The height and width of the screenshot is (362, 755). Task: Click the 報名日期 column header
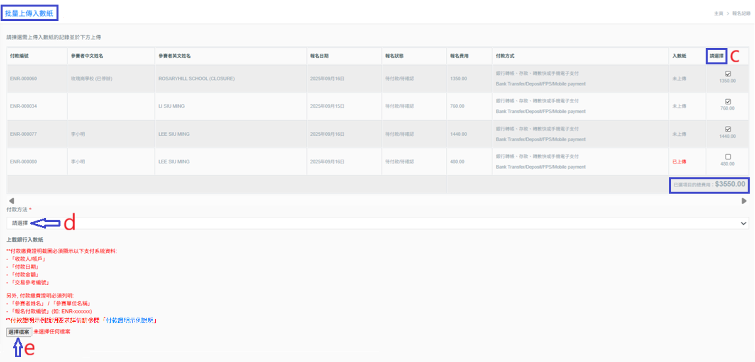320,56
